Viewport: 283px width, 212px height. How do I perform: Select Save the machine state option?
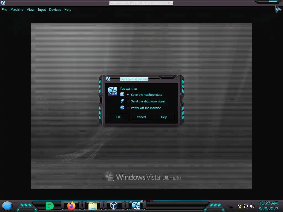point(145,95)
